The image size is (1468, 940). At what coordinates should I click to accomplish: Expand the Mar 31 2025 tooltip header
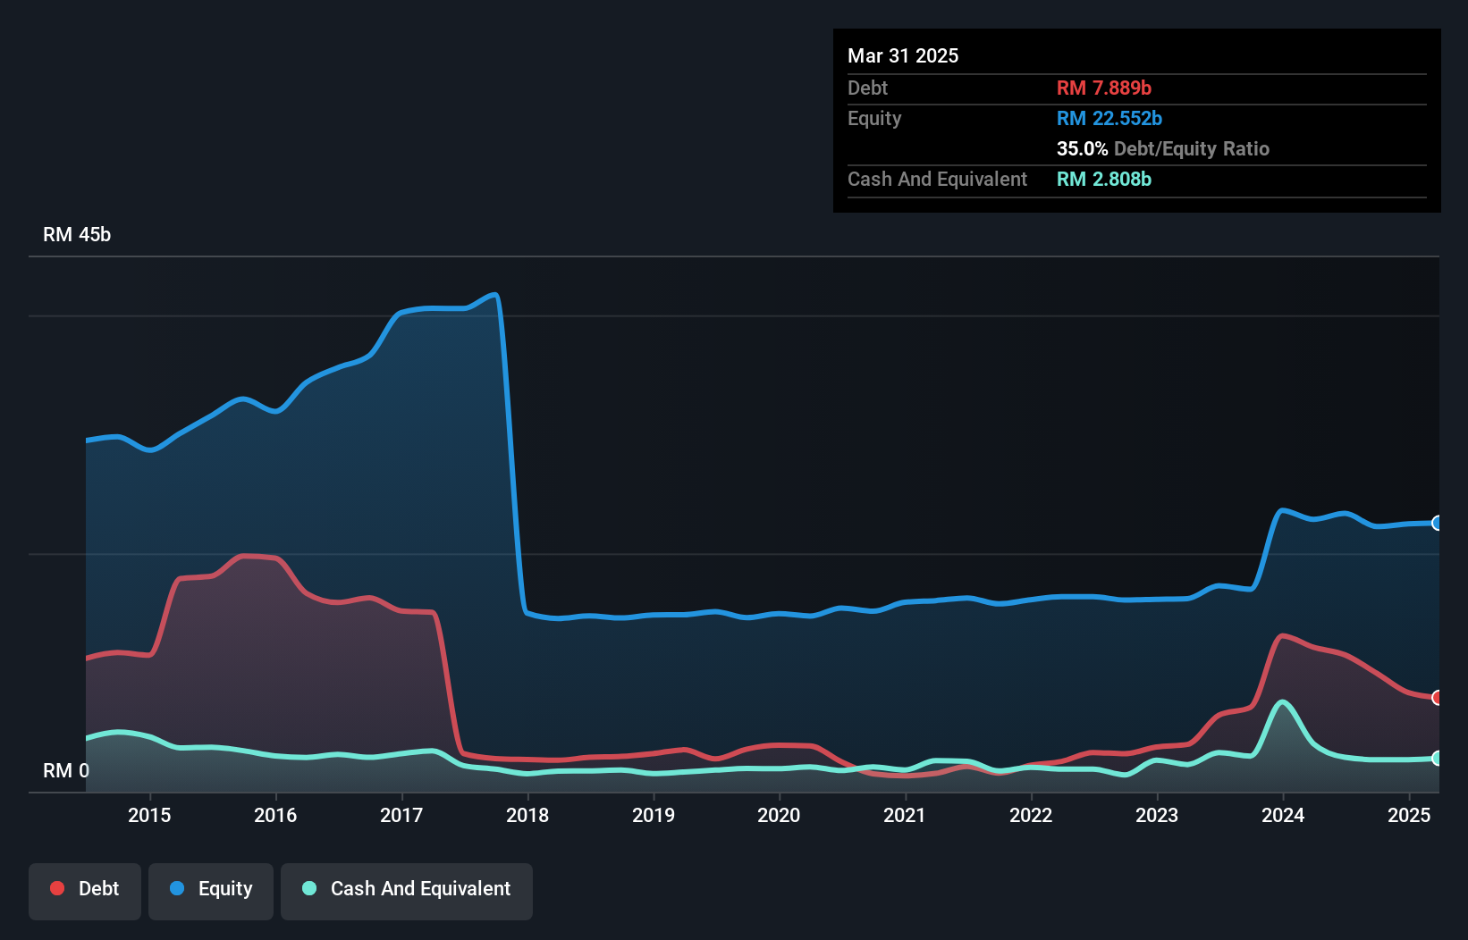click(903, 55)
